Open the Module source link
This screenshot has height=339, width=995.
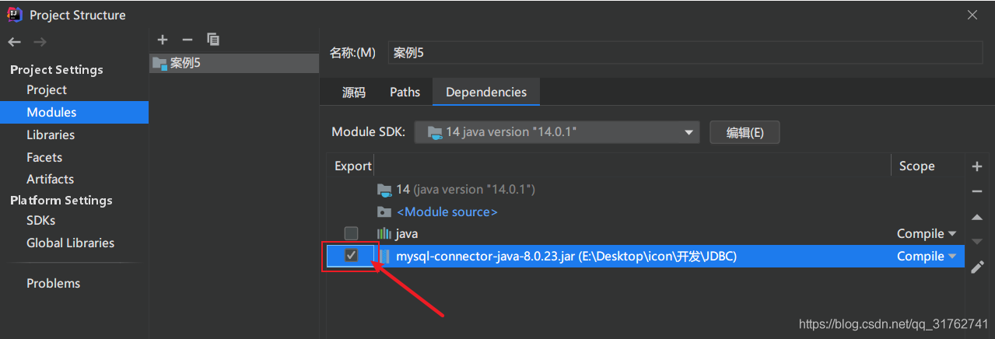(447, 211)
